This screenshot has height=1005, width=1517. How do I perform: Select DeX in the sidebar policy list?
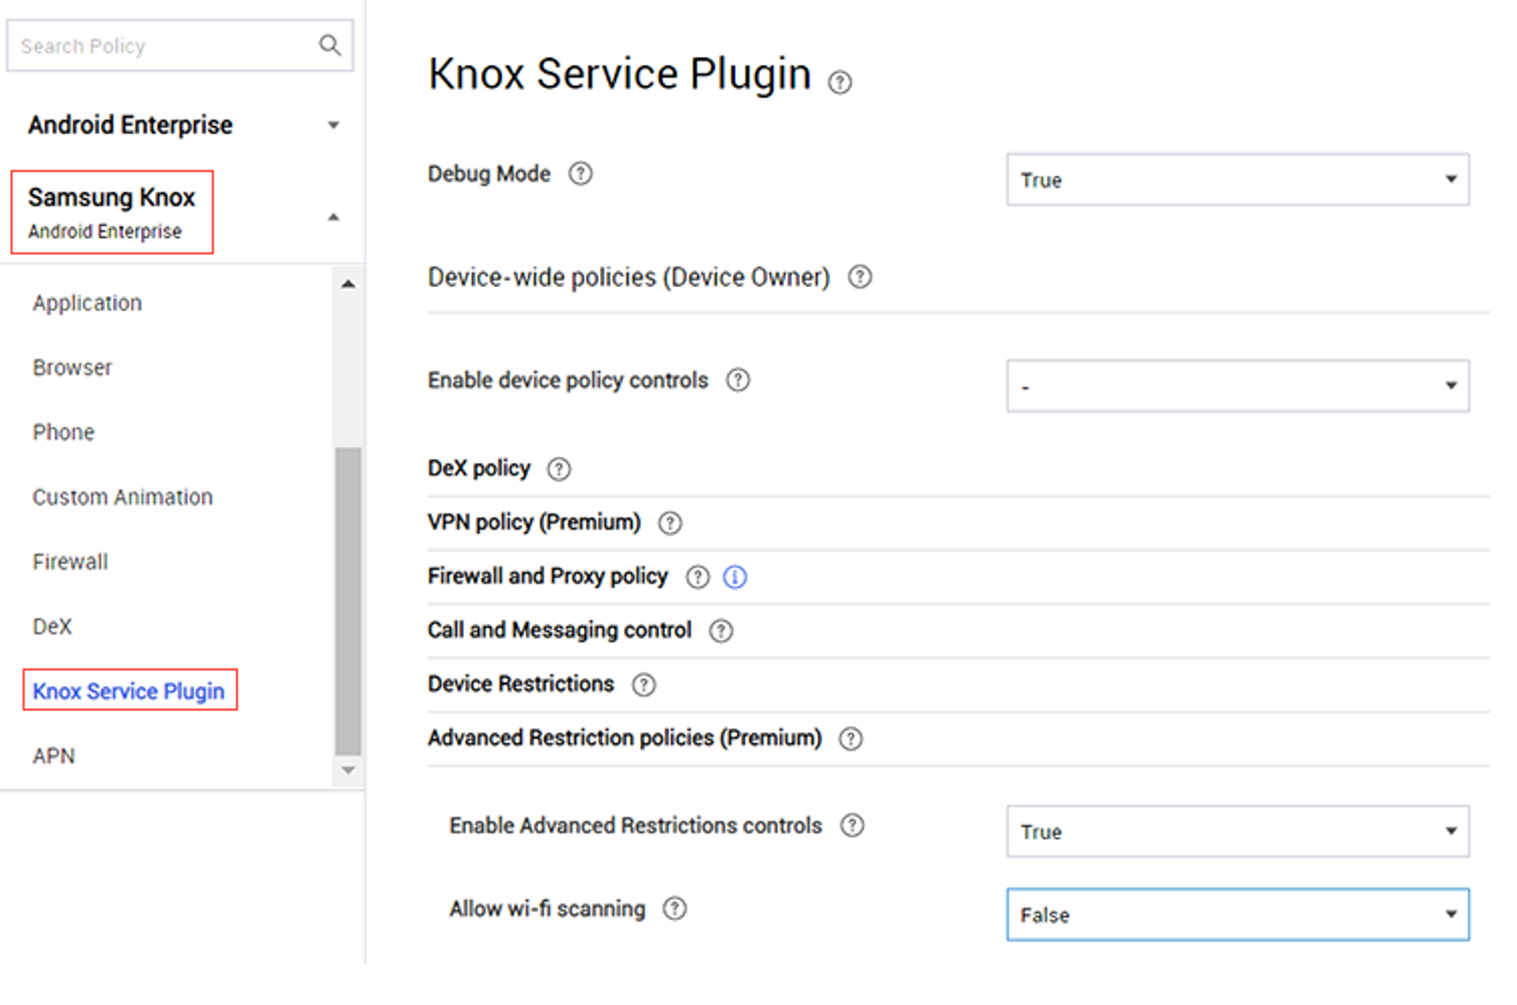(52, 626)
